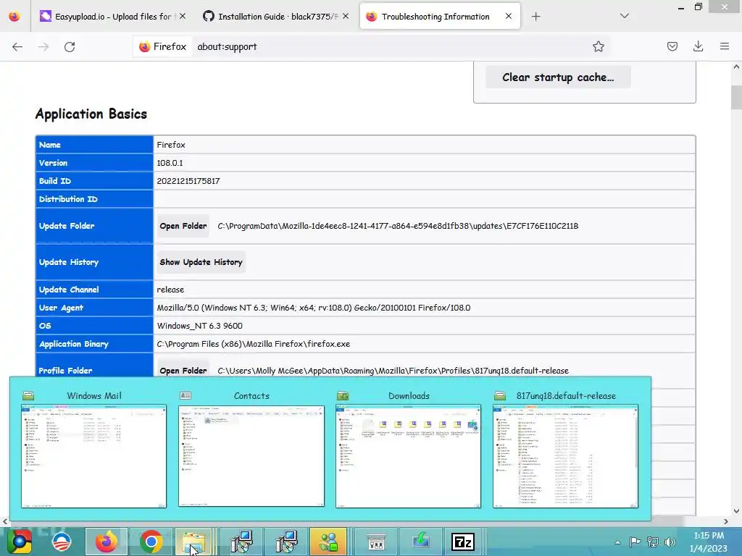
Task: Open the Firefox downloads panel
Action: (698, 46)
